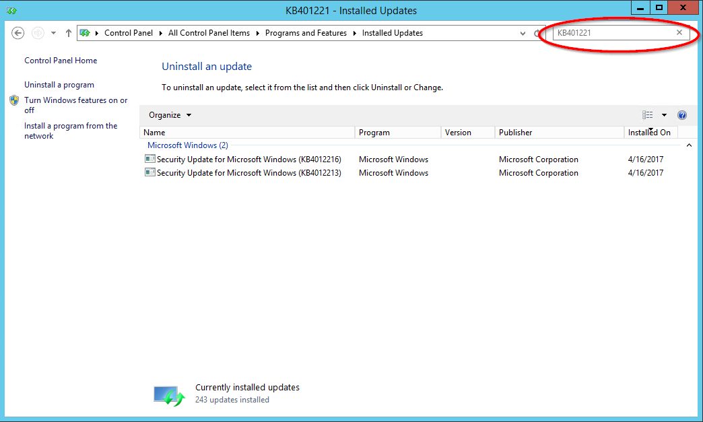Go up one level with Up arrow
This screenshot has height=422, width=703.
pyautogui.click(x=68, y=33)
